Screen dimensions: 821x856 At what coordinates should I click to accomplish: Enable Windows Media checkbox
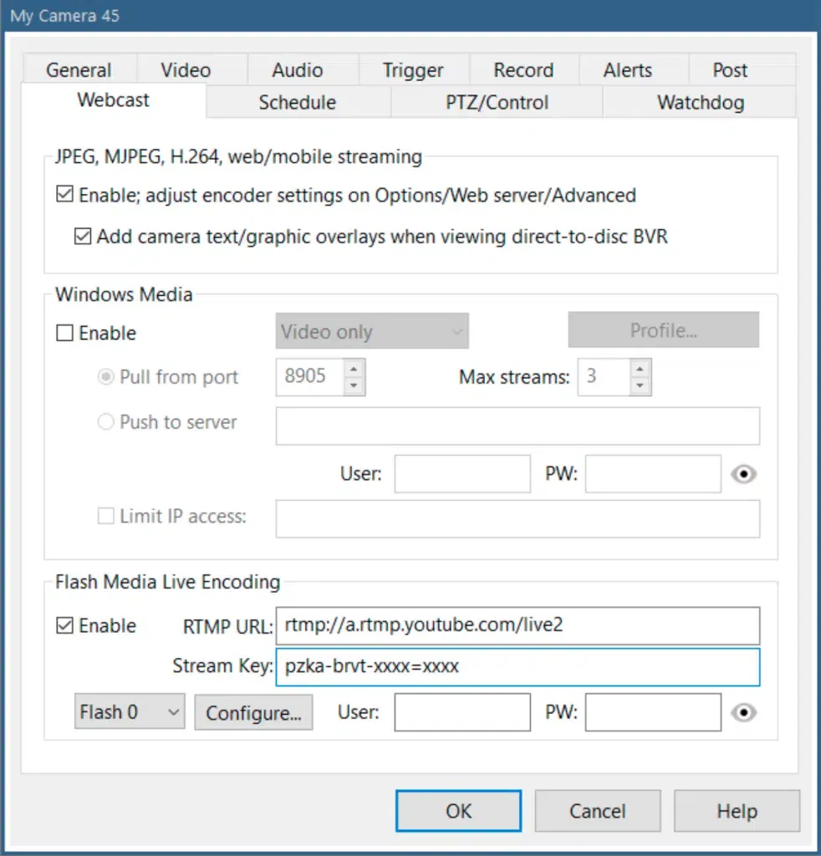click(64, 333)
